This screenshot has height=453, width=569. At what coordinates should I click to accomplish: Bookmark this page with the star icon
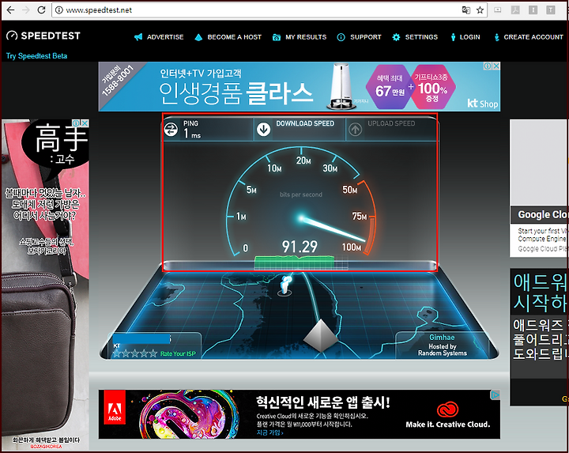480,10
